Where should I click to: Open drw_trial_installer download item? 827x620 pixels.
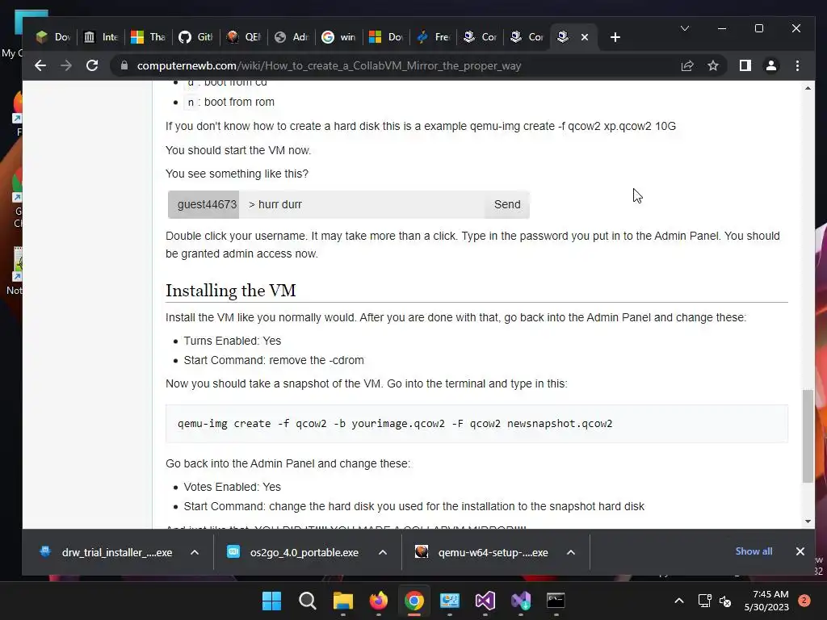(x=108, y=552)
